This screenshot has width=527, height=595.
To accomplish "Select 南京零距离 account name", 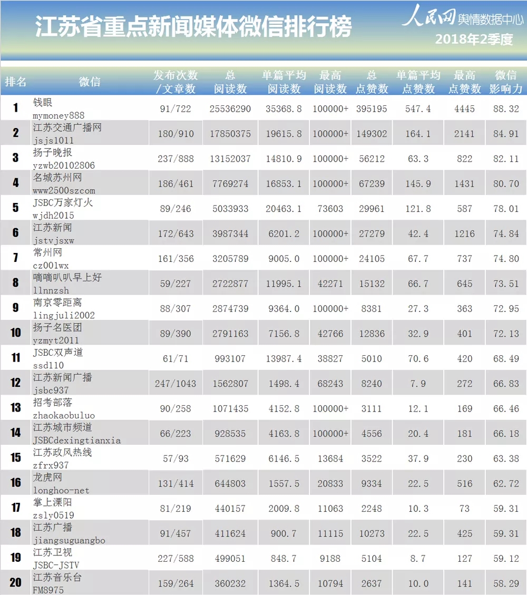I will point(57,303).
